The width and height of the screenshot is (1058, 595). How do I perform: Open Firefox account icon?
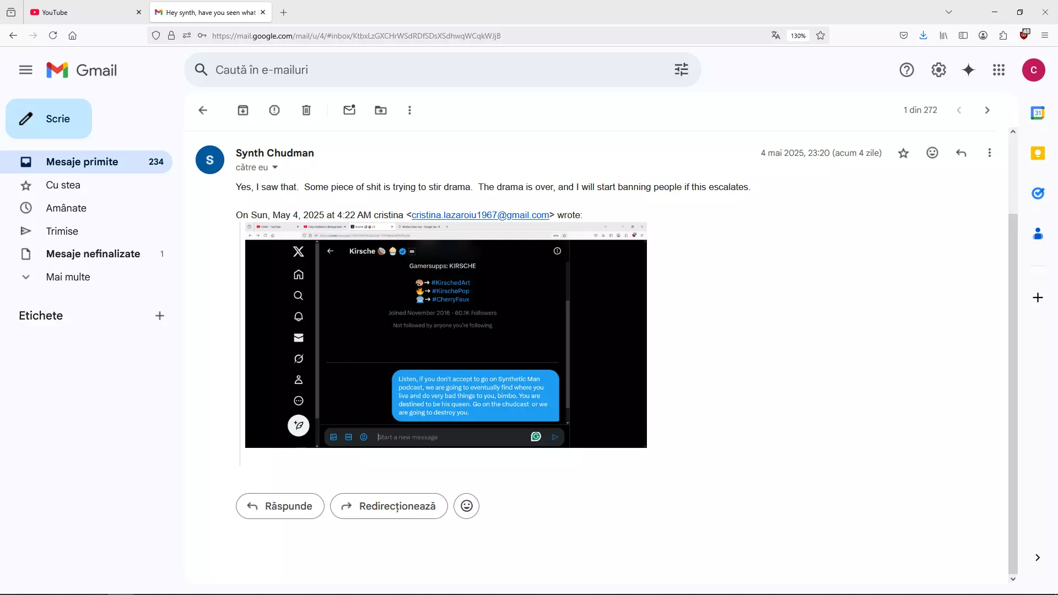983,35
